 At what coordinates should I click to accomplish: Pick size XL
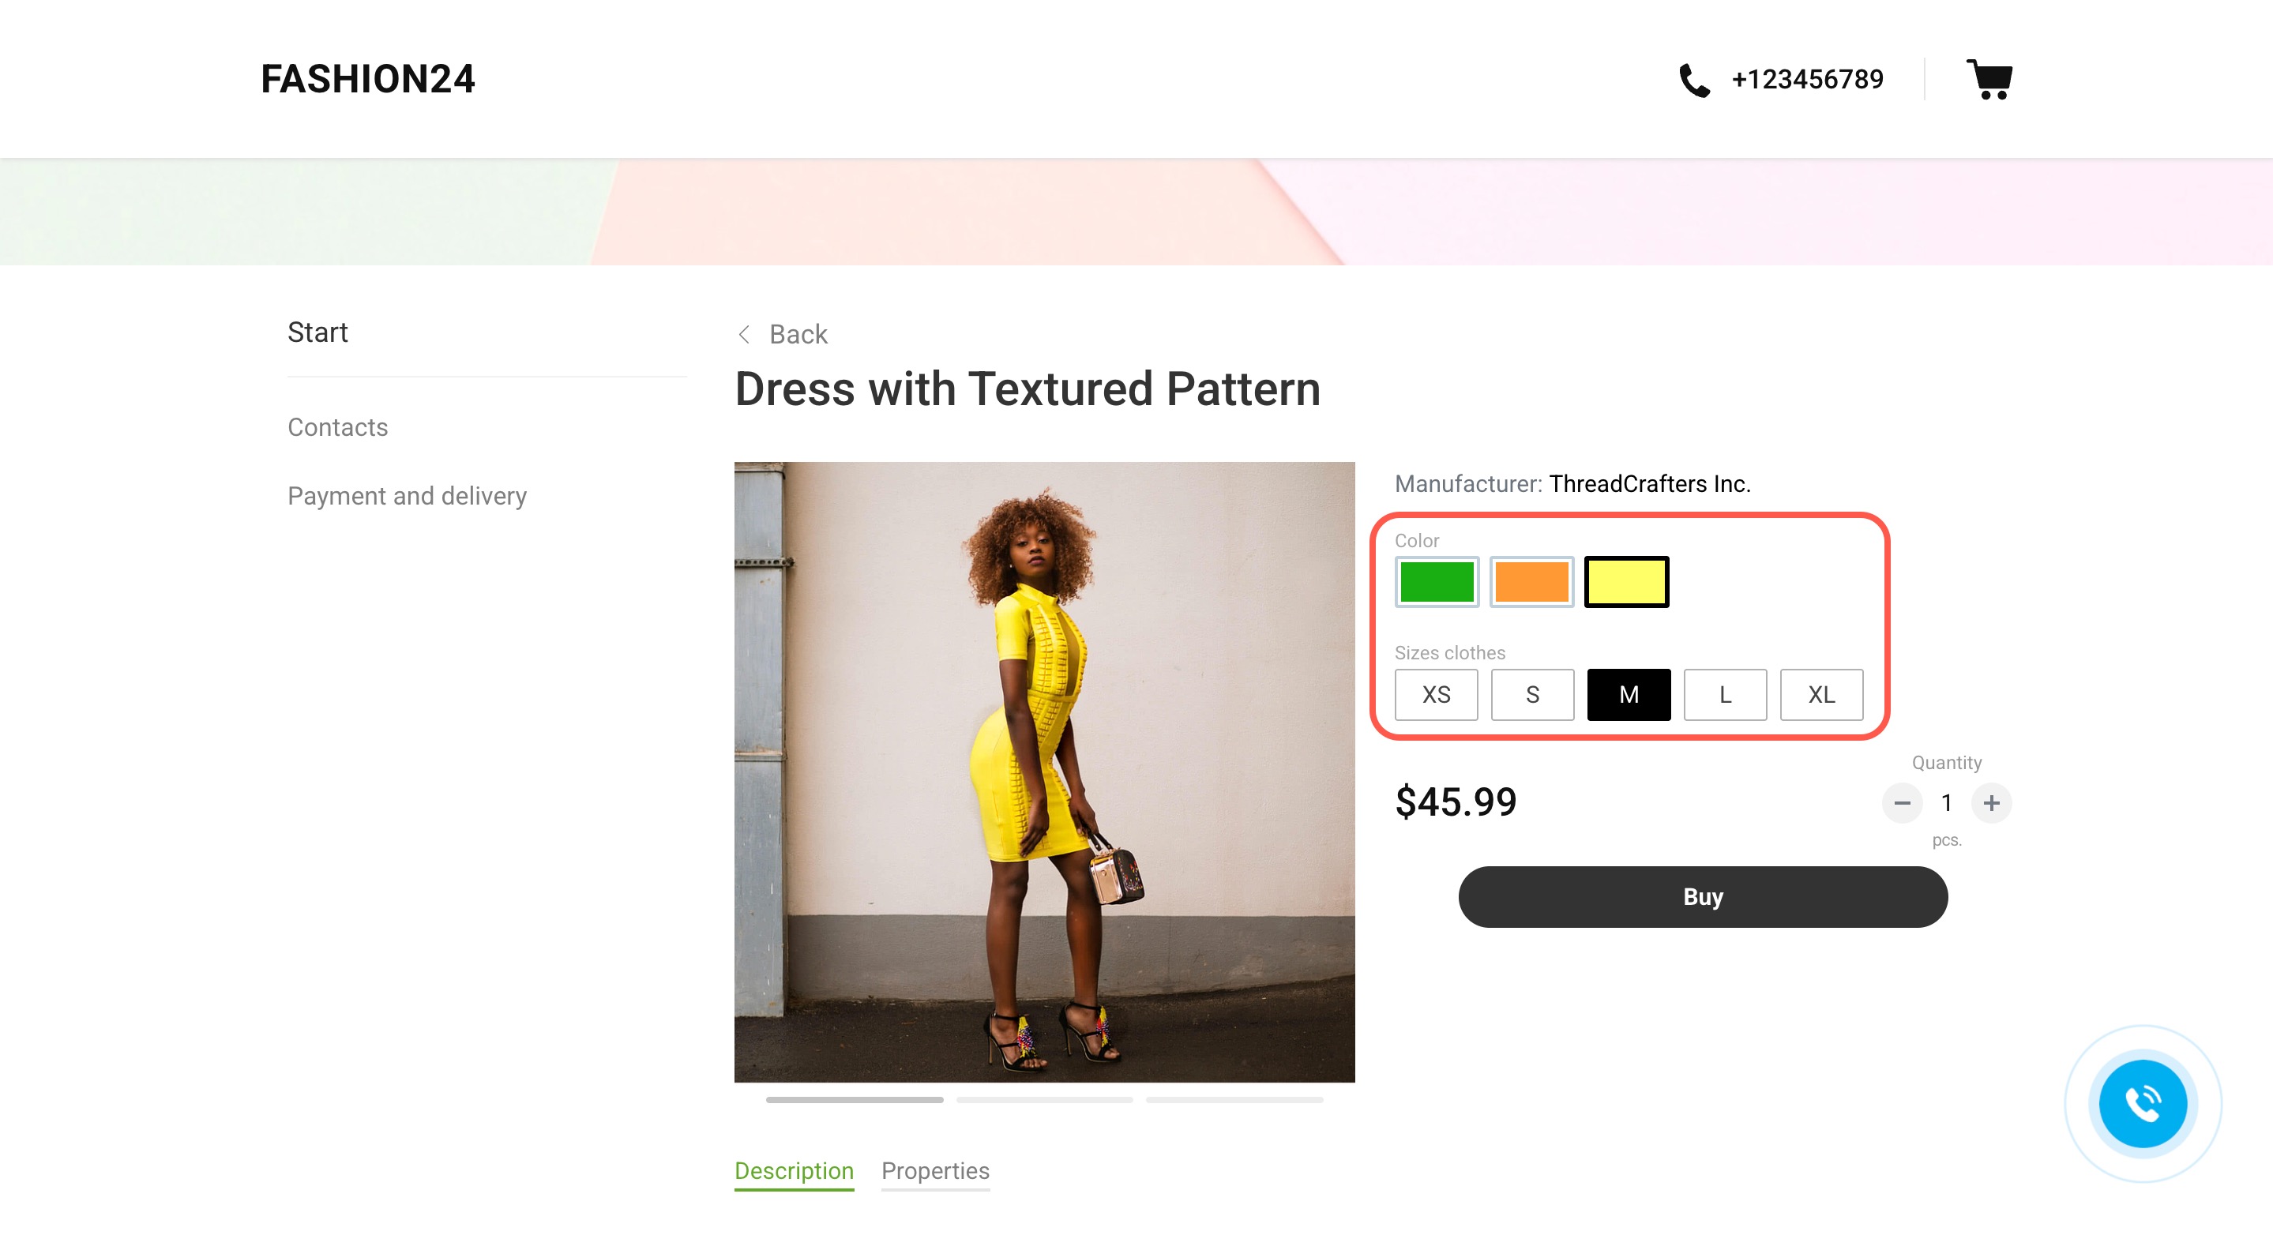1820,695
